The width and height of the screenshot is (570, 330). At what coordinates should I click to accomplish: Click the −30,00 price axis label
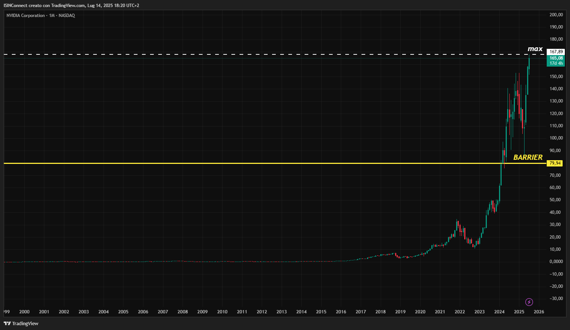(x=556, y=299)
